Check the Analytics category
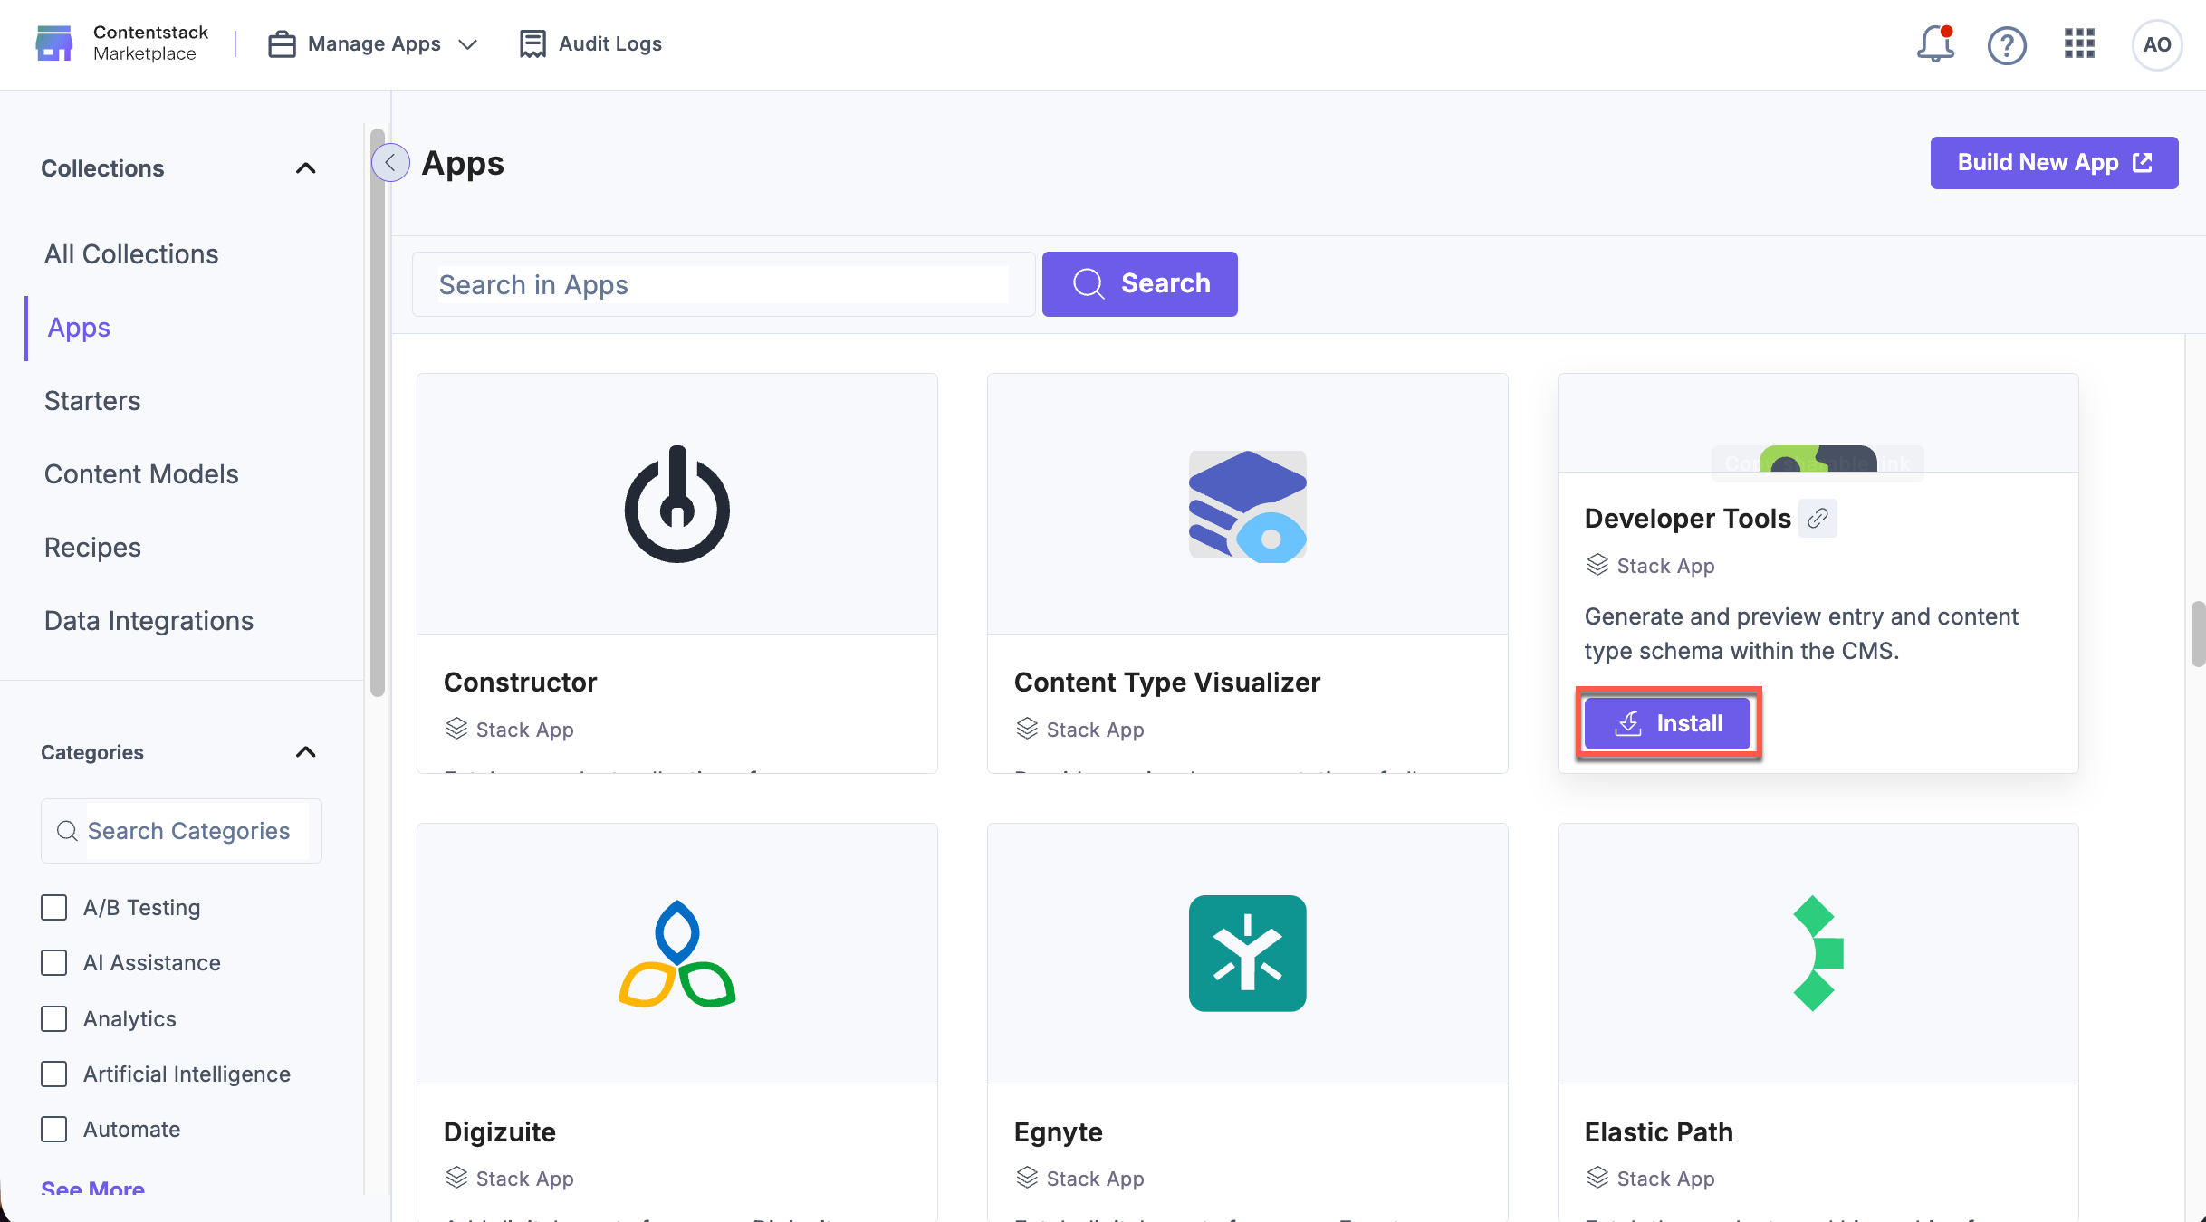 click(x=54, y=1018)
